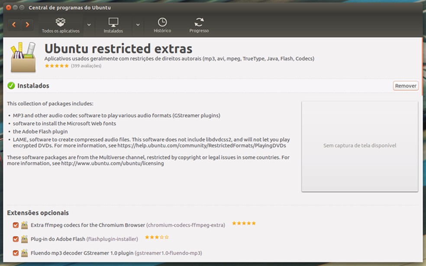The height and width of the screenshot is (266, 426).
Task: Click the green Instalados checkmark icon
Action: tap(11, 85)
